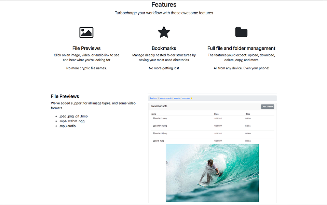Click the Full file and folder management heading
327x205 pixels.
pos(241,48)
